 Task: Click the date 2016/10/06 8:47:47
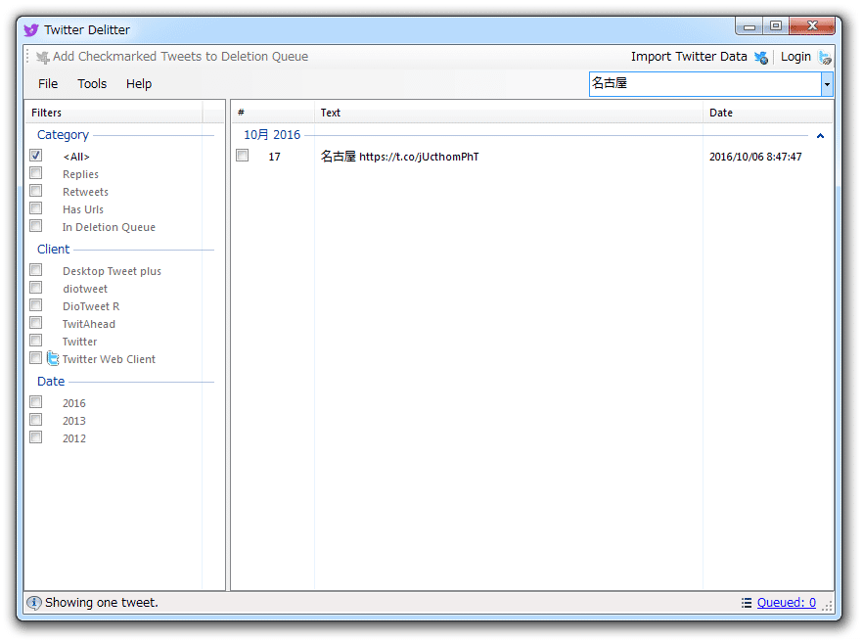click(x=755, y=157)
